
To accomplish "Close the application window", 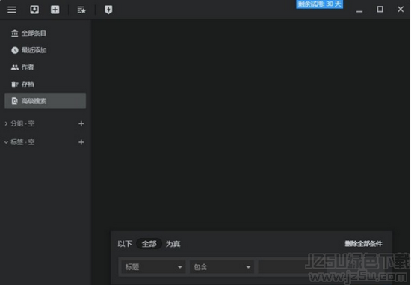I will (x=401, y=10).
